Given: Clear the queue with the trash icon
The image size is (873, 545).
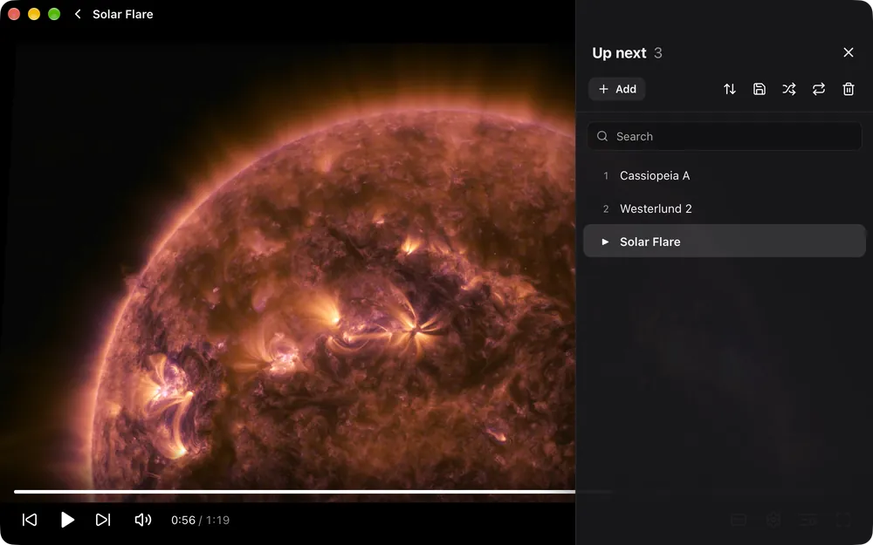Looking at the screenshot, I should point(848,89).
